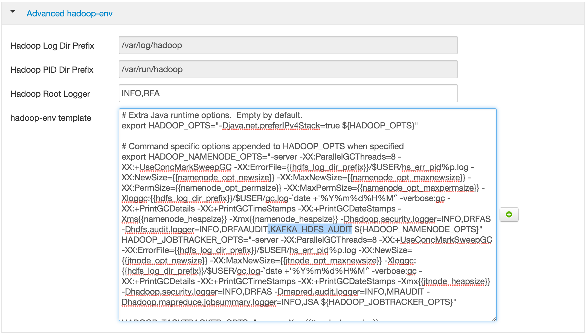Click the Hadoop PID Dir Prefix field
The width and height of the screenshot is (586, 335).
(288, 69)
